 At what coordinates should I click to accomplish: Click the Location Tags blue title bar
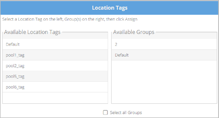pos(109,8)
